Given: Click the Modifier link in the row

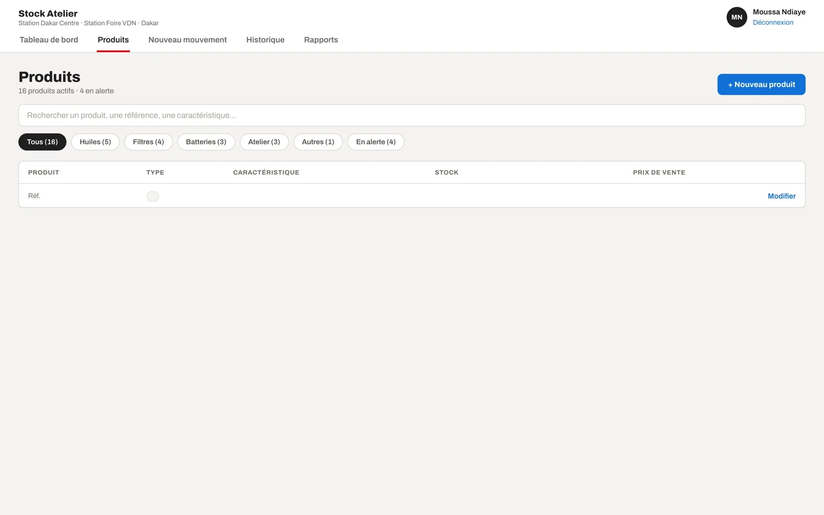Looking at the screenshot, I should (x=781, y=196).
